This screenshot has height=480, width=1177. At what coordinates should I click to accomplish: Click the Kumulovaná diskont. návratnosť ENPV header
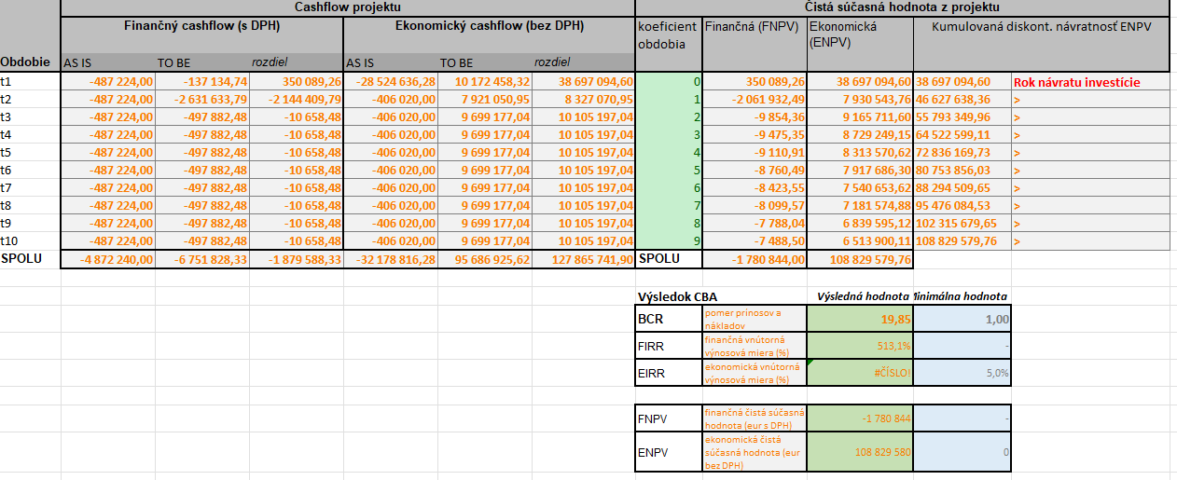1042,27
